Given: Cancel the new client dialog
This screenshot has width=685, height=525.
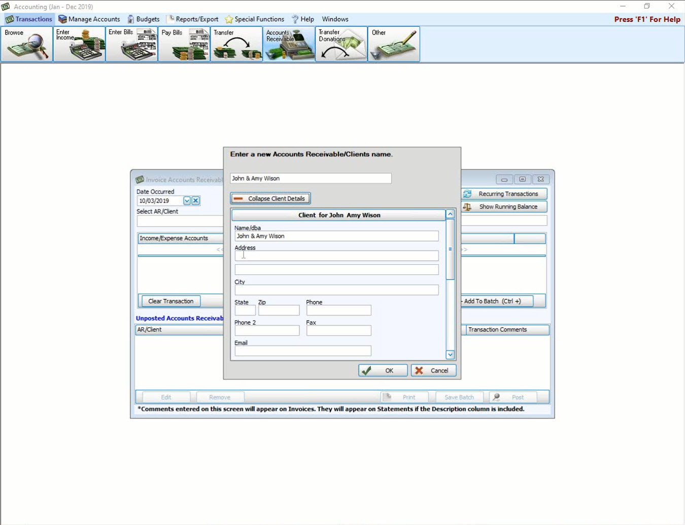Looking at the screenshot, I should click(x=433, y=370).
